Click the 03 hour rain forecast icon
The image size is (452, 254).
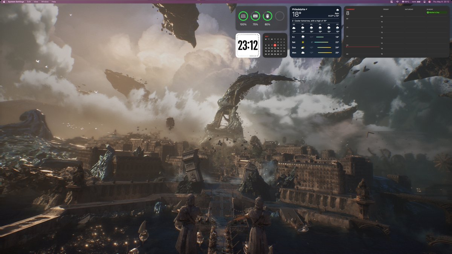pyautogui.click(x=320, y=28)
